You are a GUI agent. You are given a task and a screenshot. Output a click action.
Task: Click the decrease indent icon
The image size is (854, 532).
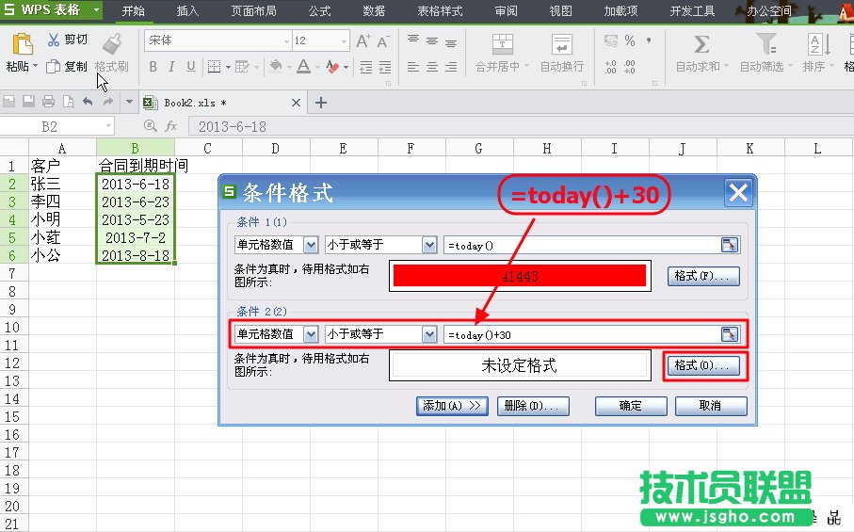tap(366, 67)
